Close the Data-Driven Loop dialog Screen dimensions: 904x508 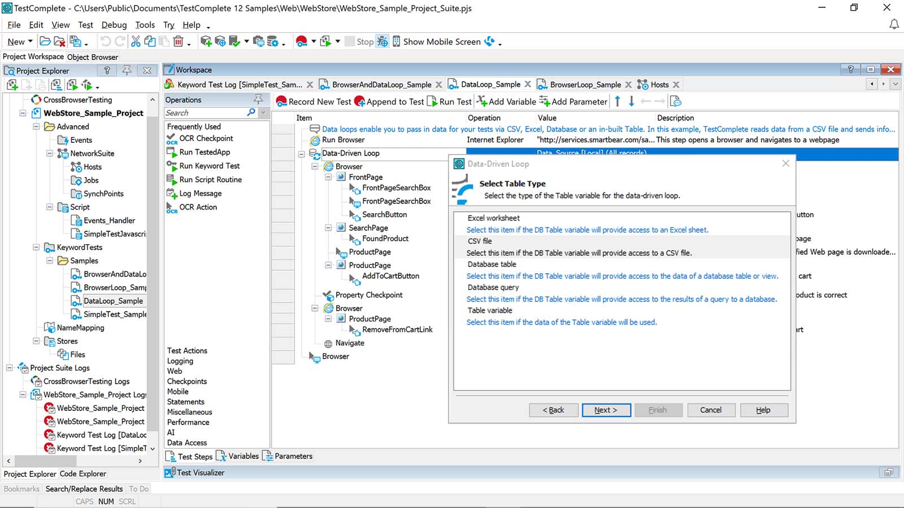pyautogui.click(x=785, y=164)
